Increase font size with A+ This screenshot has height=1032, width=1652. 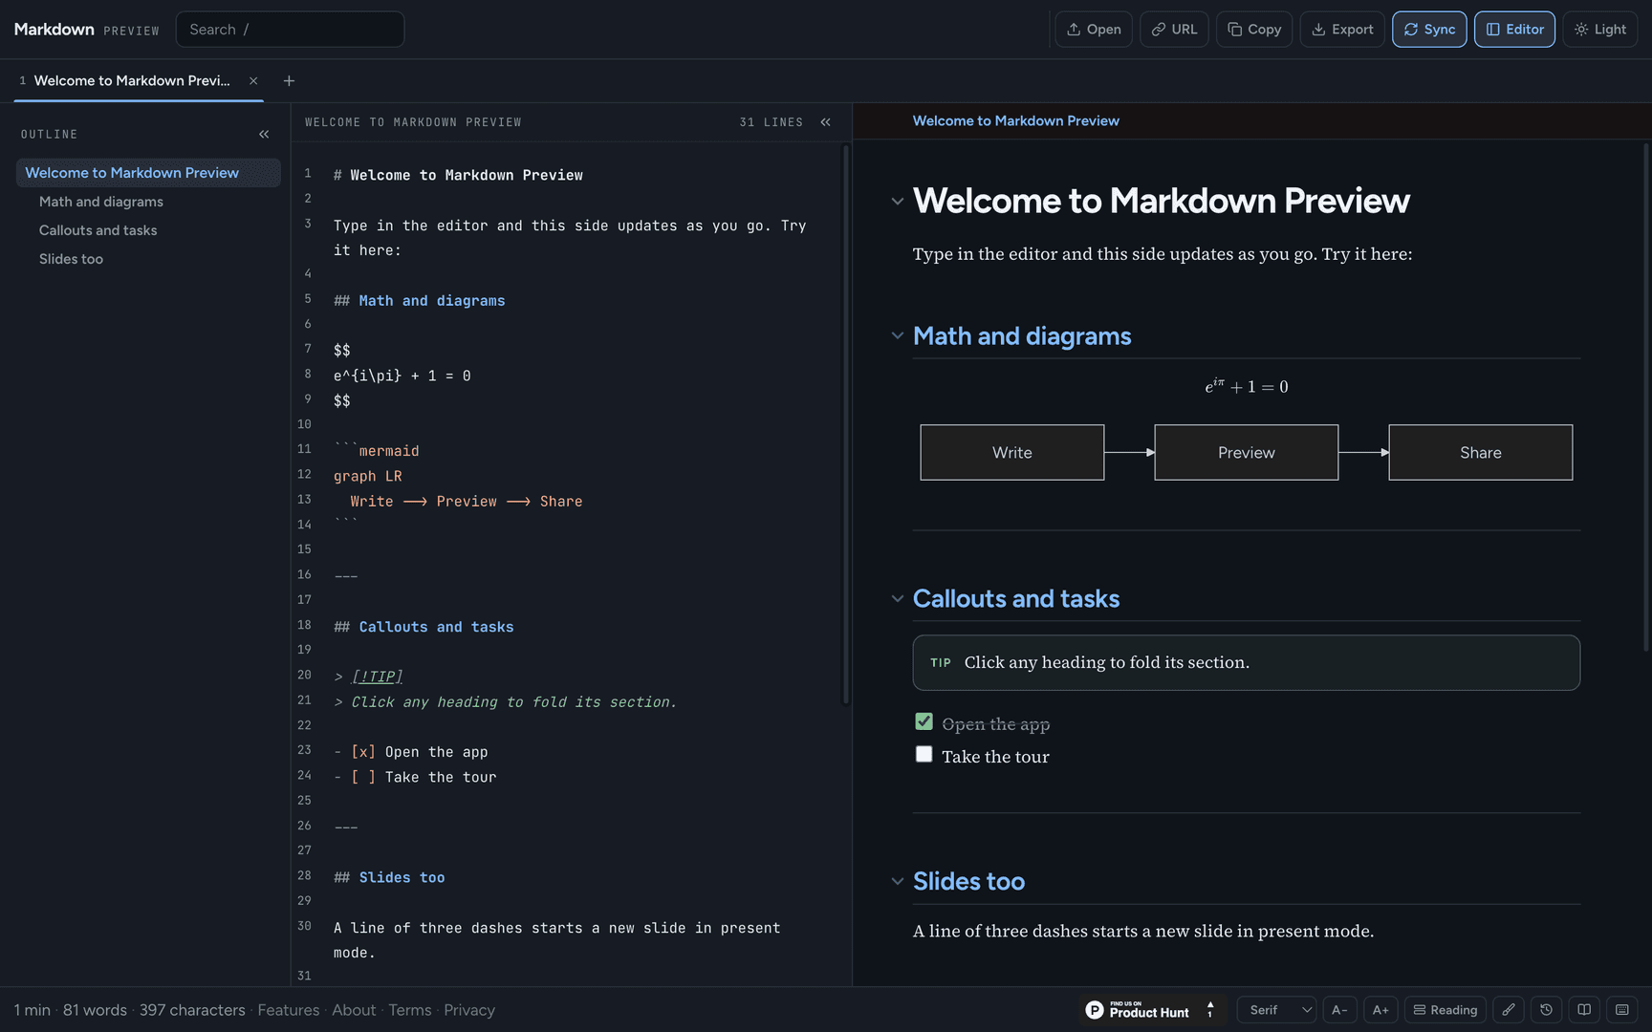point(1380,1010)
